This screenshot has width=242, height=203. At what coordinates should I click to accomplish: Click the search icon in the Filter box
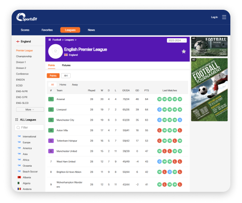(x=18, y=128)
